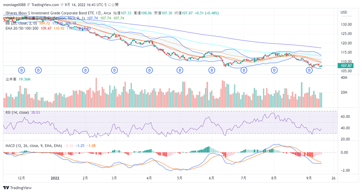Click the MACD line value −1.25

coord(80,146)
